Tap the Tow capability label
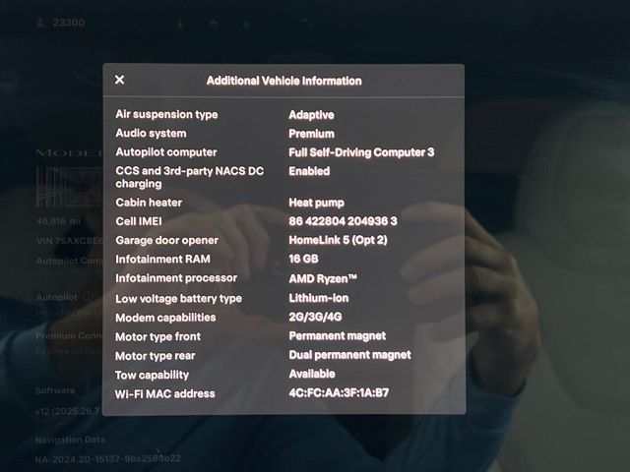630x472 pixels. (152, 375)
